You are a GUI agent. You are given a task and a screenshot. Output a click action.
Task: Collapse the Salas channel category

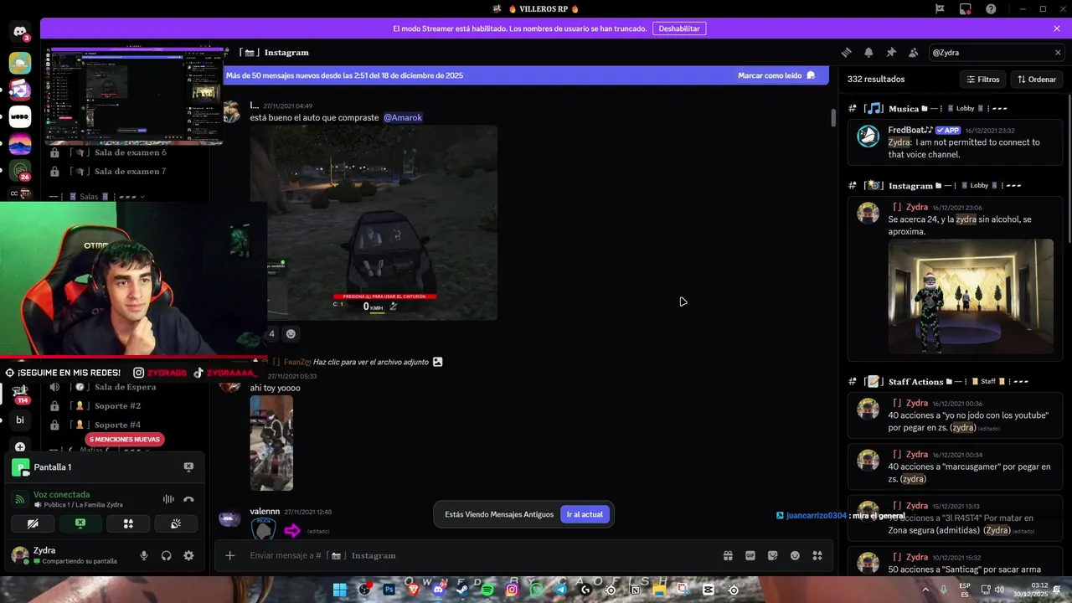(96, 197)
